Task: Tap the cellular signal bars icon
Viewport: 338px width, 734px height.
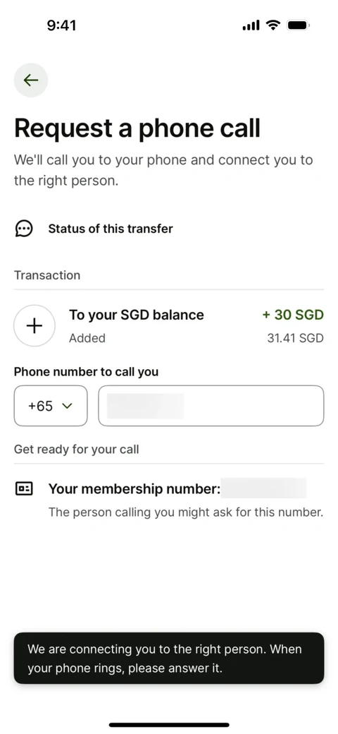Action: (251, 25)
